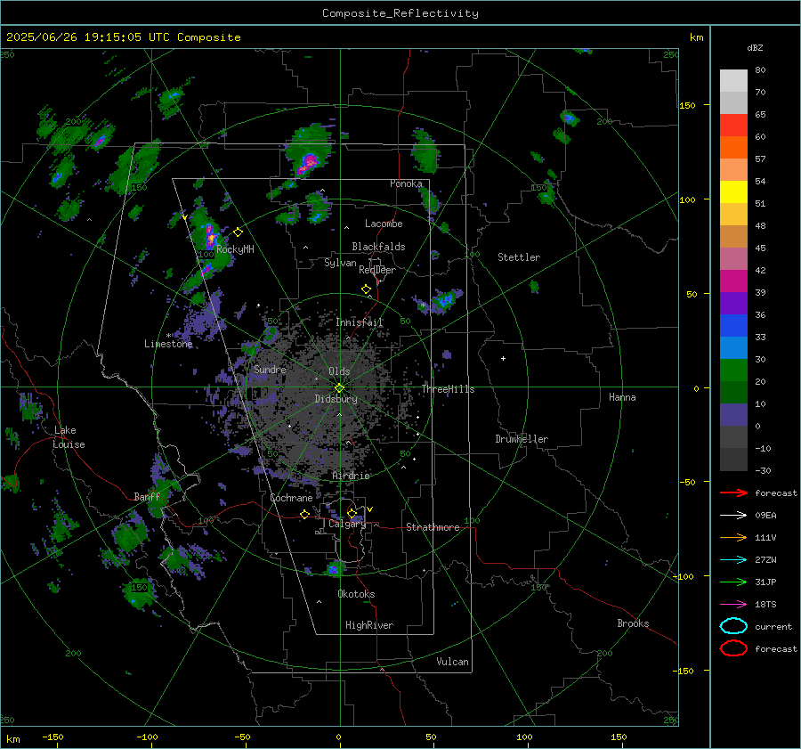801x749 pixels.
Task: Click the red swatch between 65 and 60 dBZ
Action: [733, 126]
